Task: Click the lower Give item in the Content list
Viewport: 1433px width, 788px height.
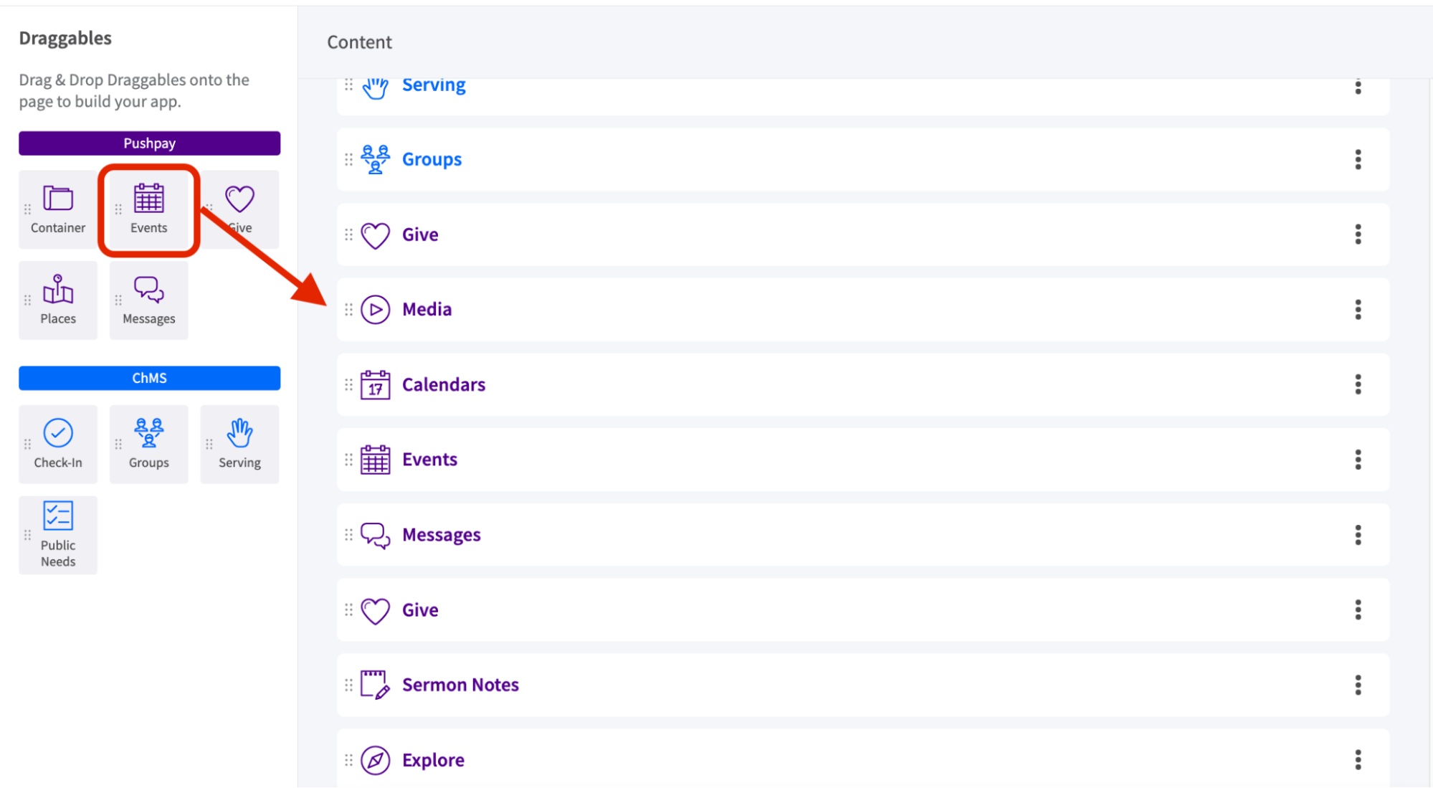Action: point(420,609)
